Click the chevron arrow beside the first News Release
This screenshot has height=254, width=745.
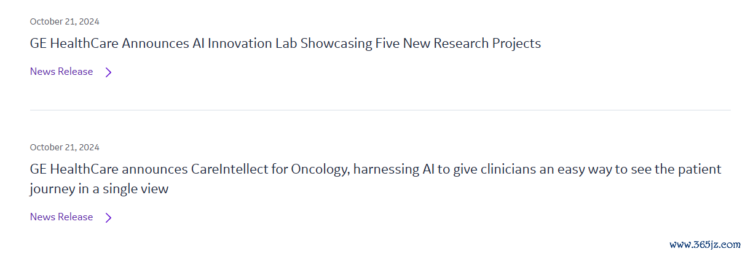coord(109,72)
